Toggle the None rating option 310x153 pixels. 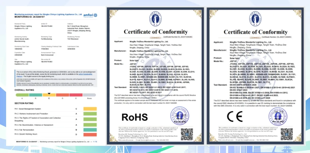point(89,95)
